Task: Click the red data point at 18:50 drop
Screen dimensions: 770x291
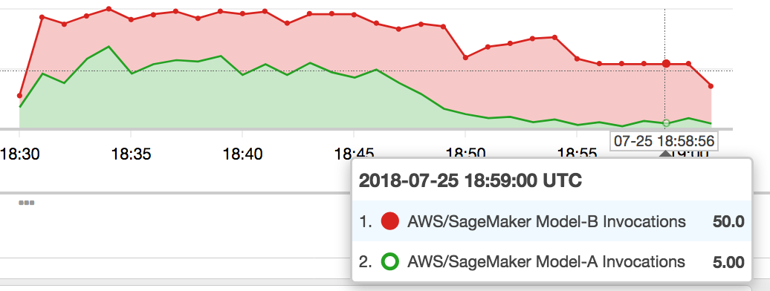Action: click(x=465, y=57)
